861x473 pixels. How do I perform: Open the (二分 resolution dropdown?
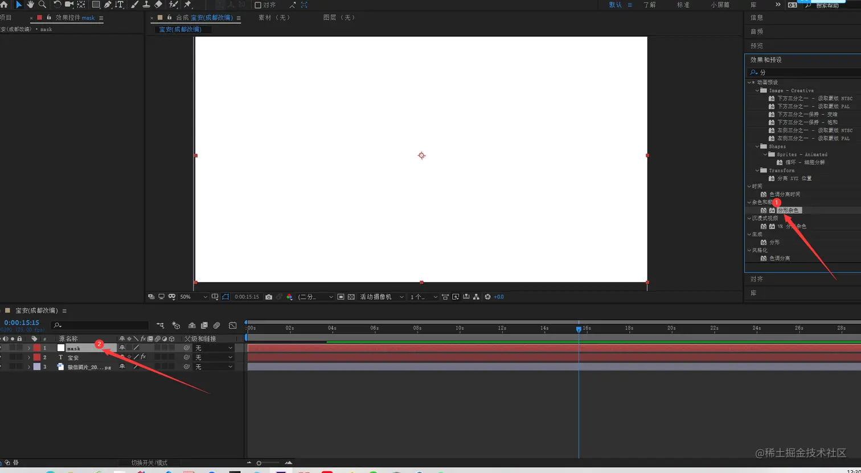[x=315, y=297]
